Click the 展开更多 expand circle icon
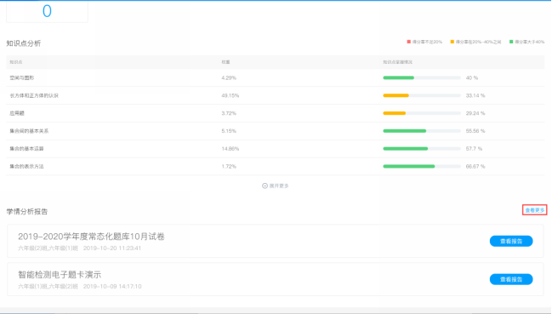 point(265,186)
